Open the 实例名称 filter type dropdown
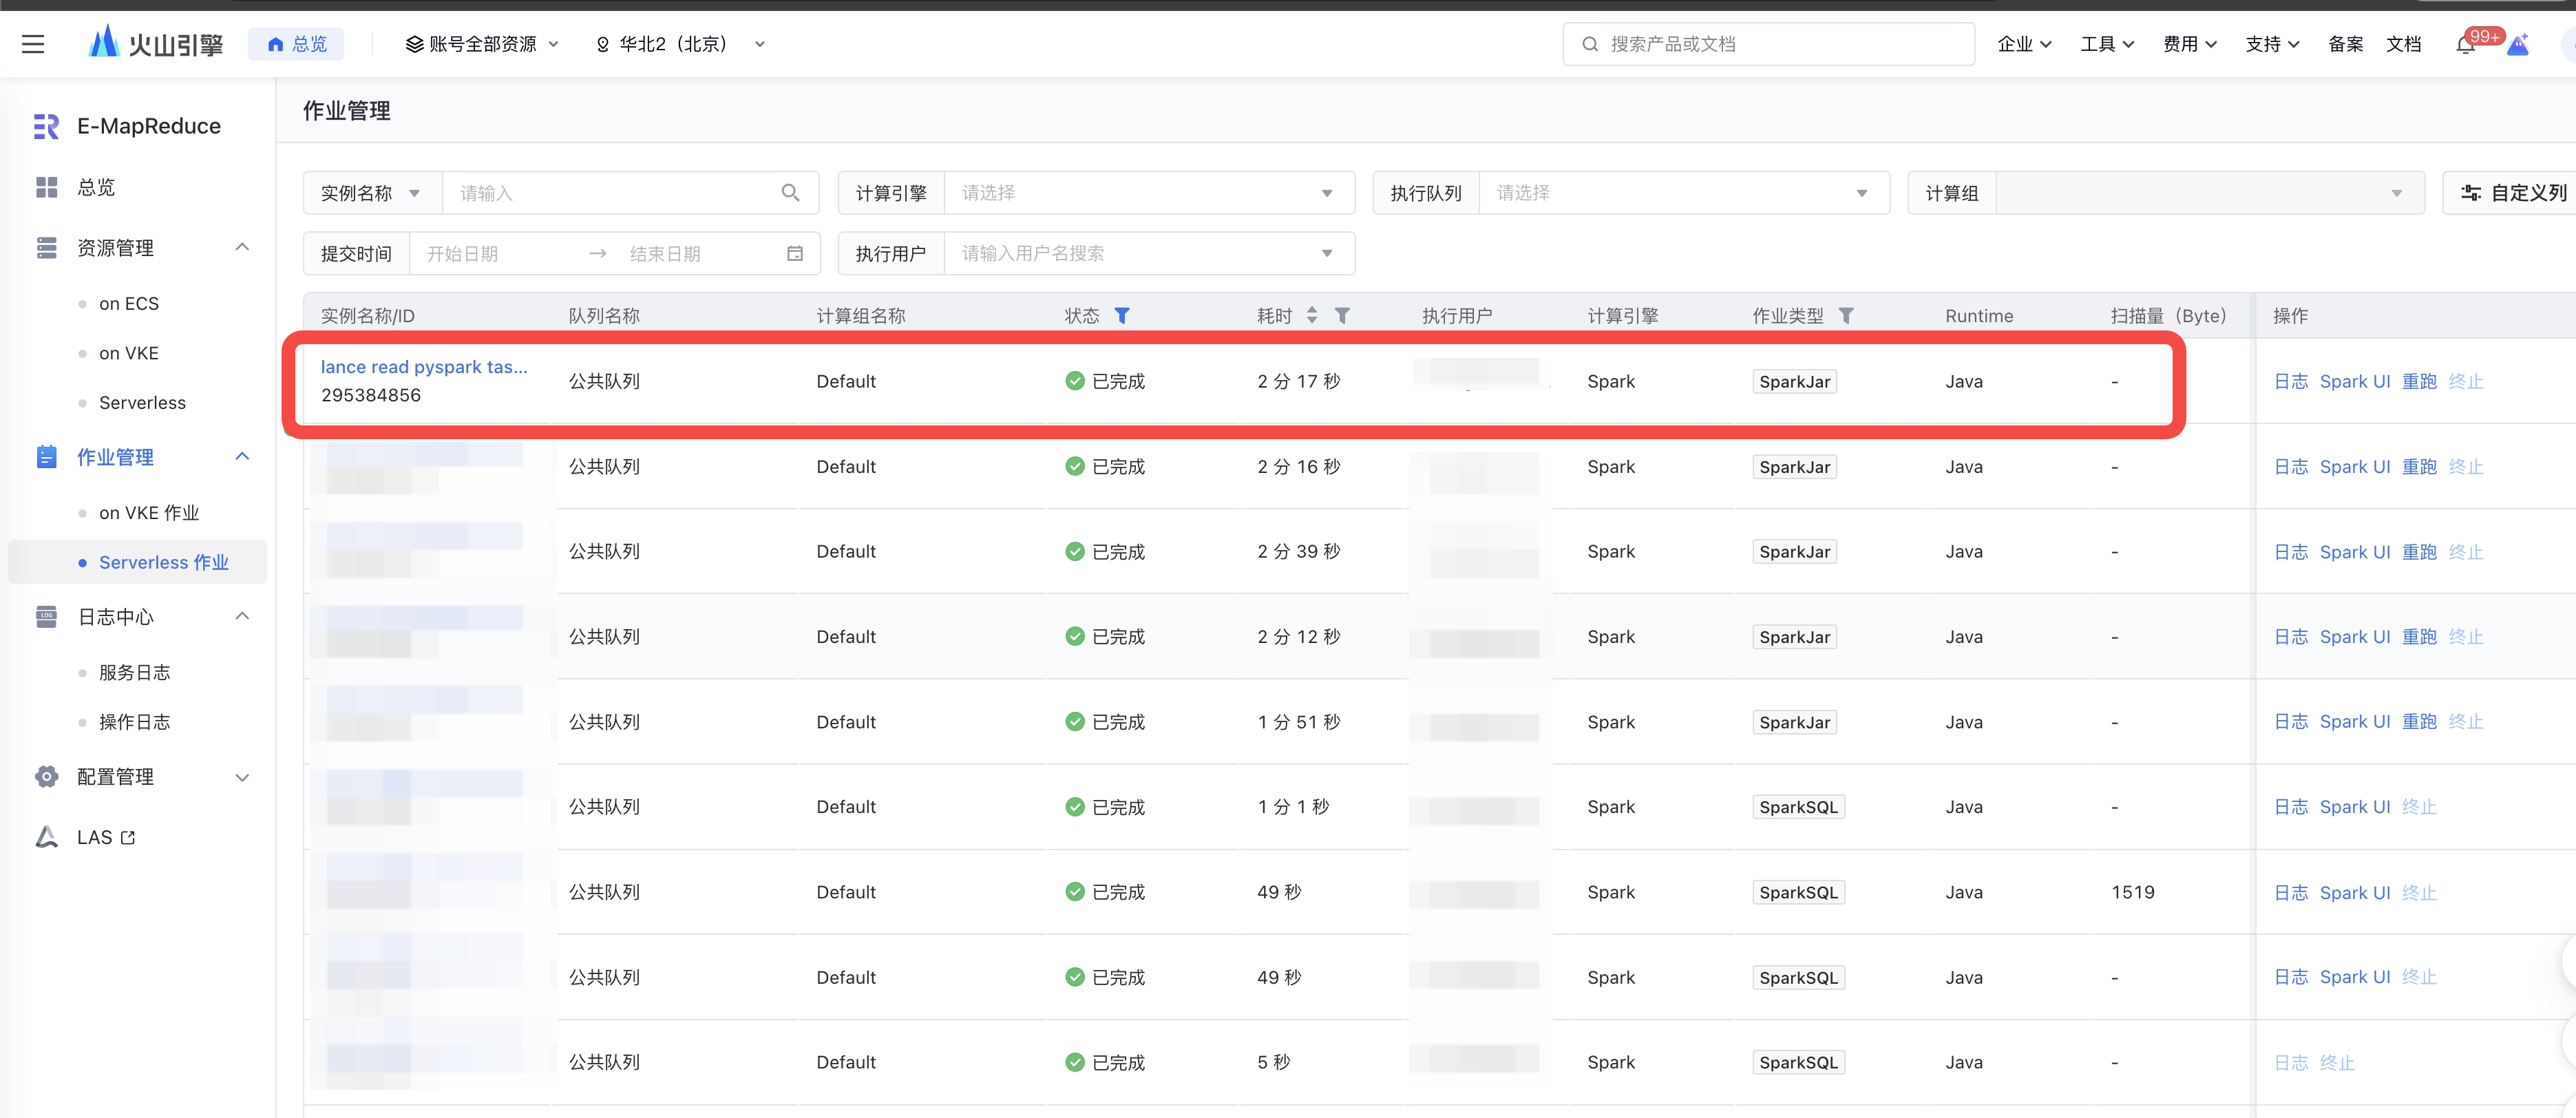This screenshot has height=1118, width=2576. point(372,193)
